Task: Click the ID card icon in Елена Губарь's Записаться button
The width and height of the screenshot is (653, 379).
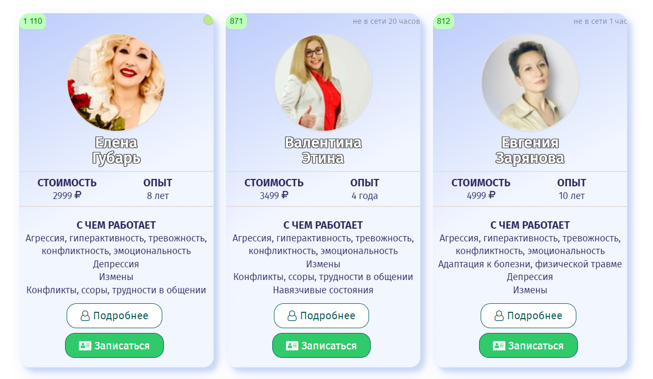Action: (85, 346)
